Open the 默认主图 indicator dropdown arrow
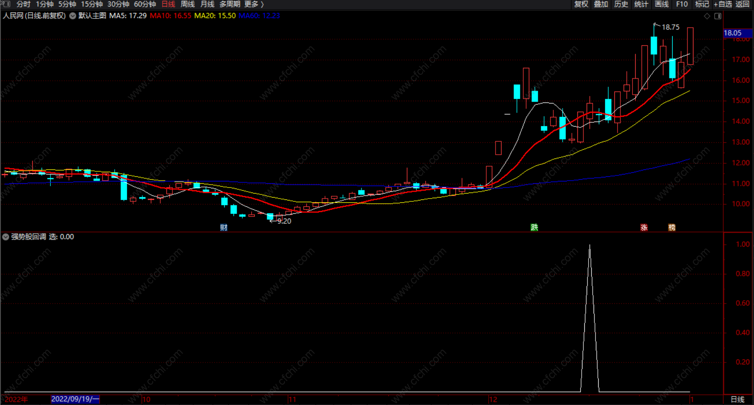The height and width of the screenshot is (405, 754). (73, 16)
